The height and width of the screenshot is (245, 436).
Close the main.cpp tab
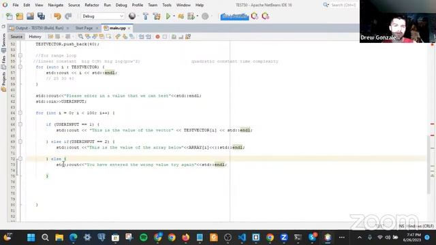(129, 29)
